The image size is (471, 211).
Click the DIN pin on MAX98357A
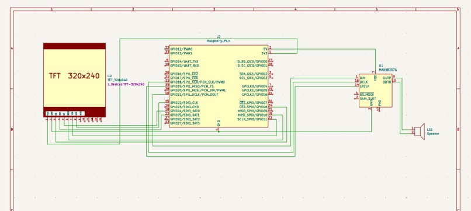(362, 78)
